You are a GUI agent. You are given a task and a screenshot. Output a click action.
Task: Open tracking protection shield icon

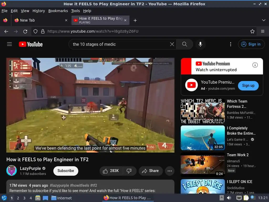coord(35,32)
